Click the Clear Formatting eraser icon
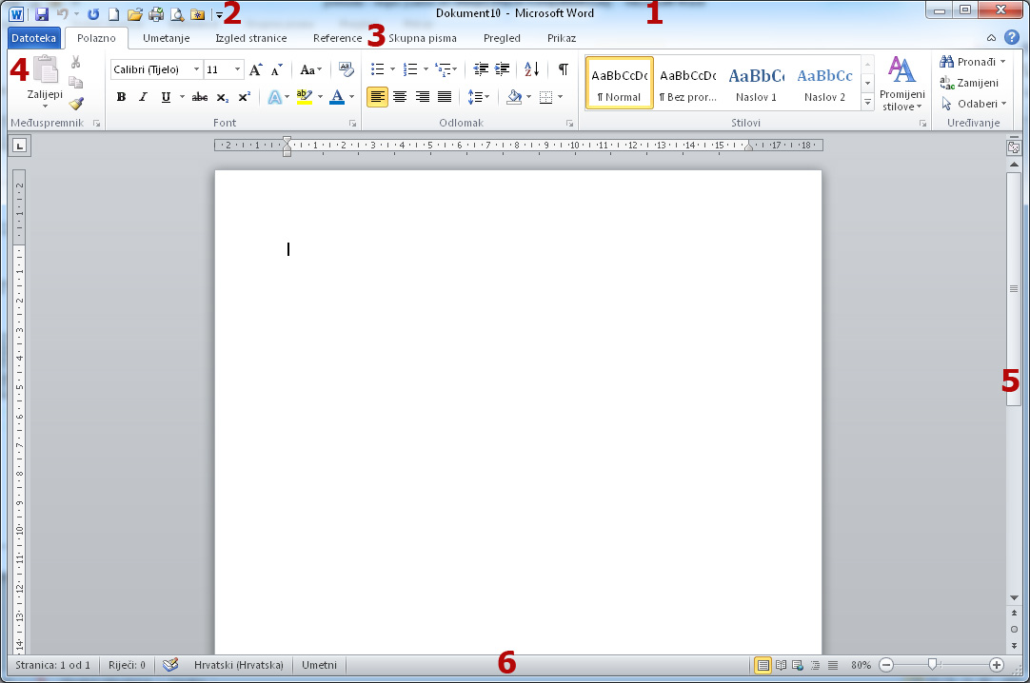 tap(346, 69)
